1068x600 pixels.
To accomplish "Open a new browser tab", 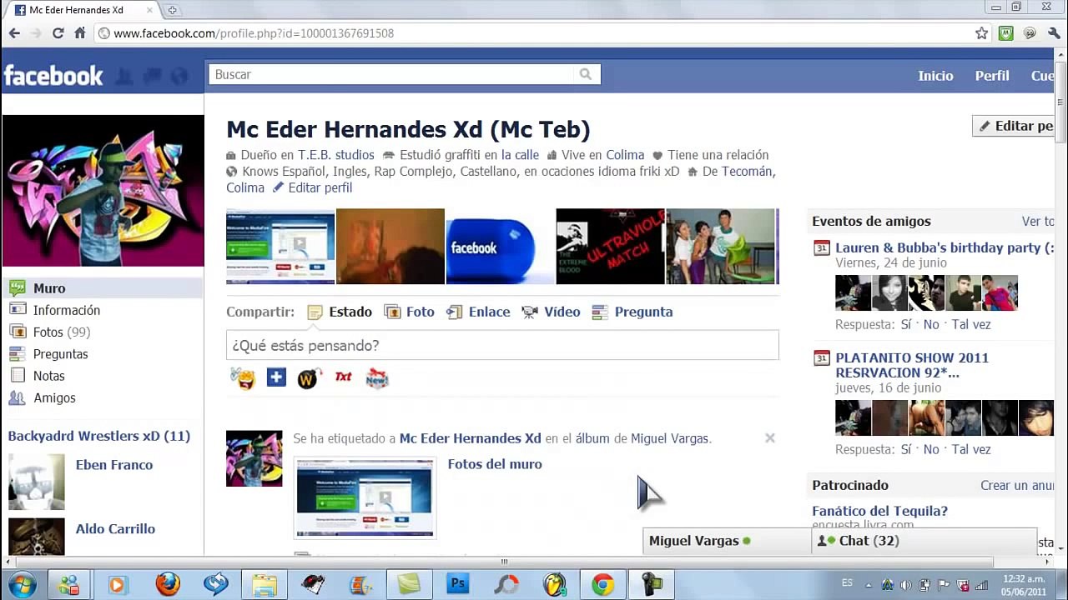I will click(x=172, y=10).
